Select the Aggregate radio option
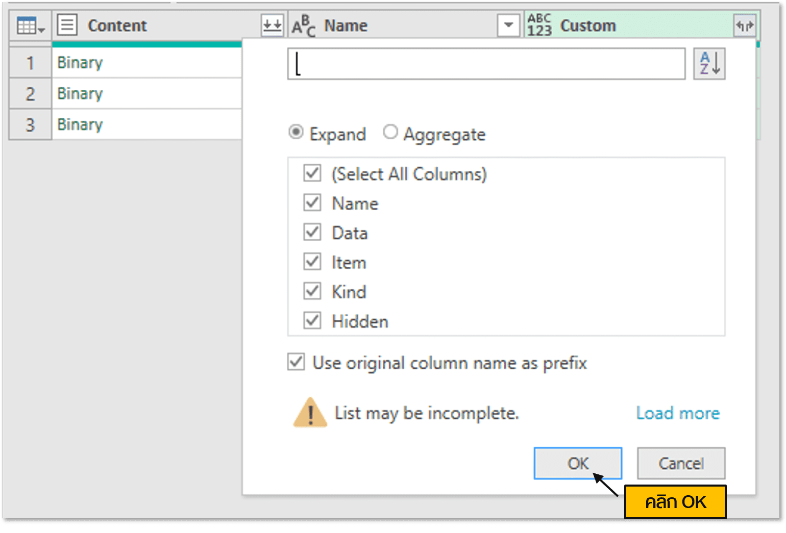 coord(390,133)
